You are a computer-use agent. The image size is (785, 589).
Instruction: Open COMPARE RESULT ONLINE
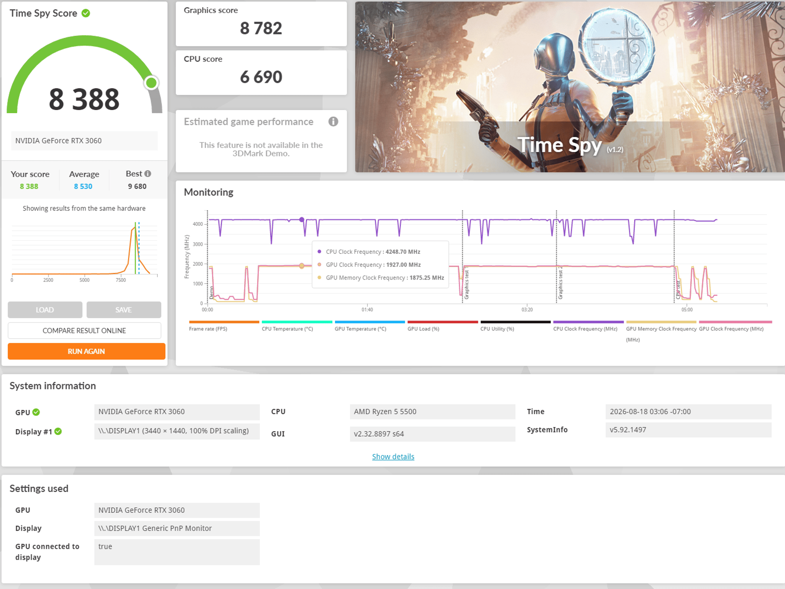point(84,331)
